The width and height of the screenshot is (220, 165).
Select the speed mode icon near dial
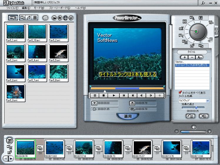[185, 21]
